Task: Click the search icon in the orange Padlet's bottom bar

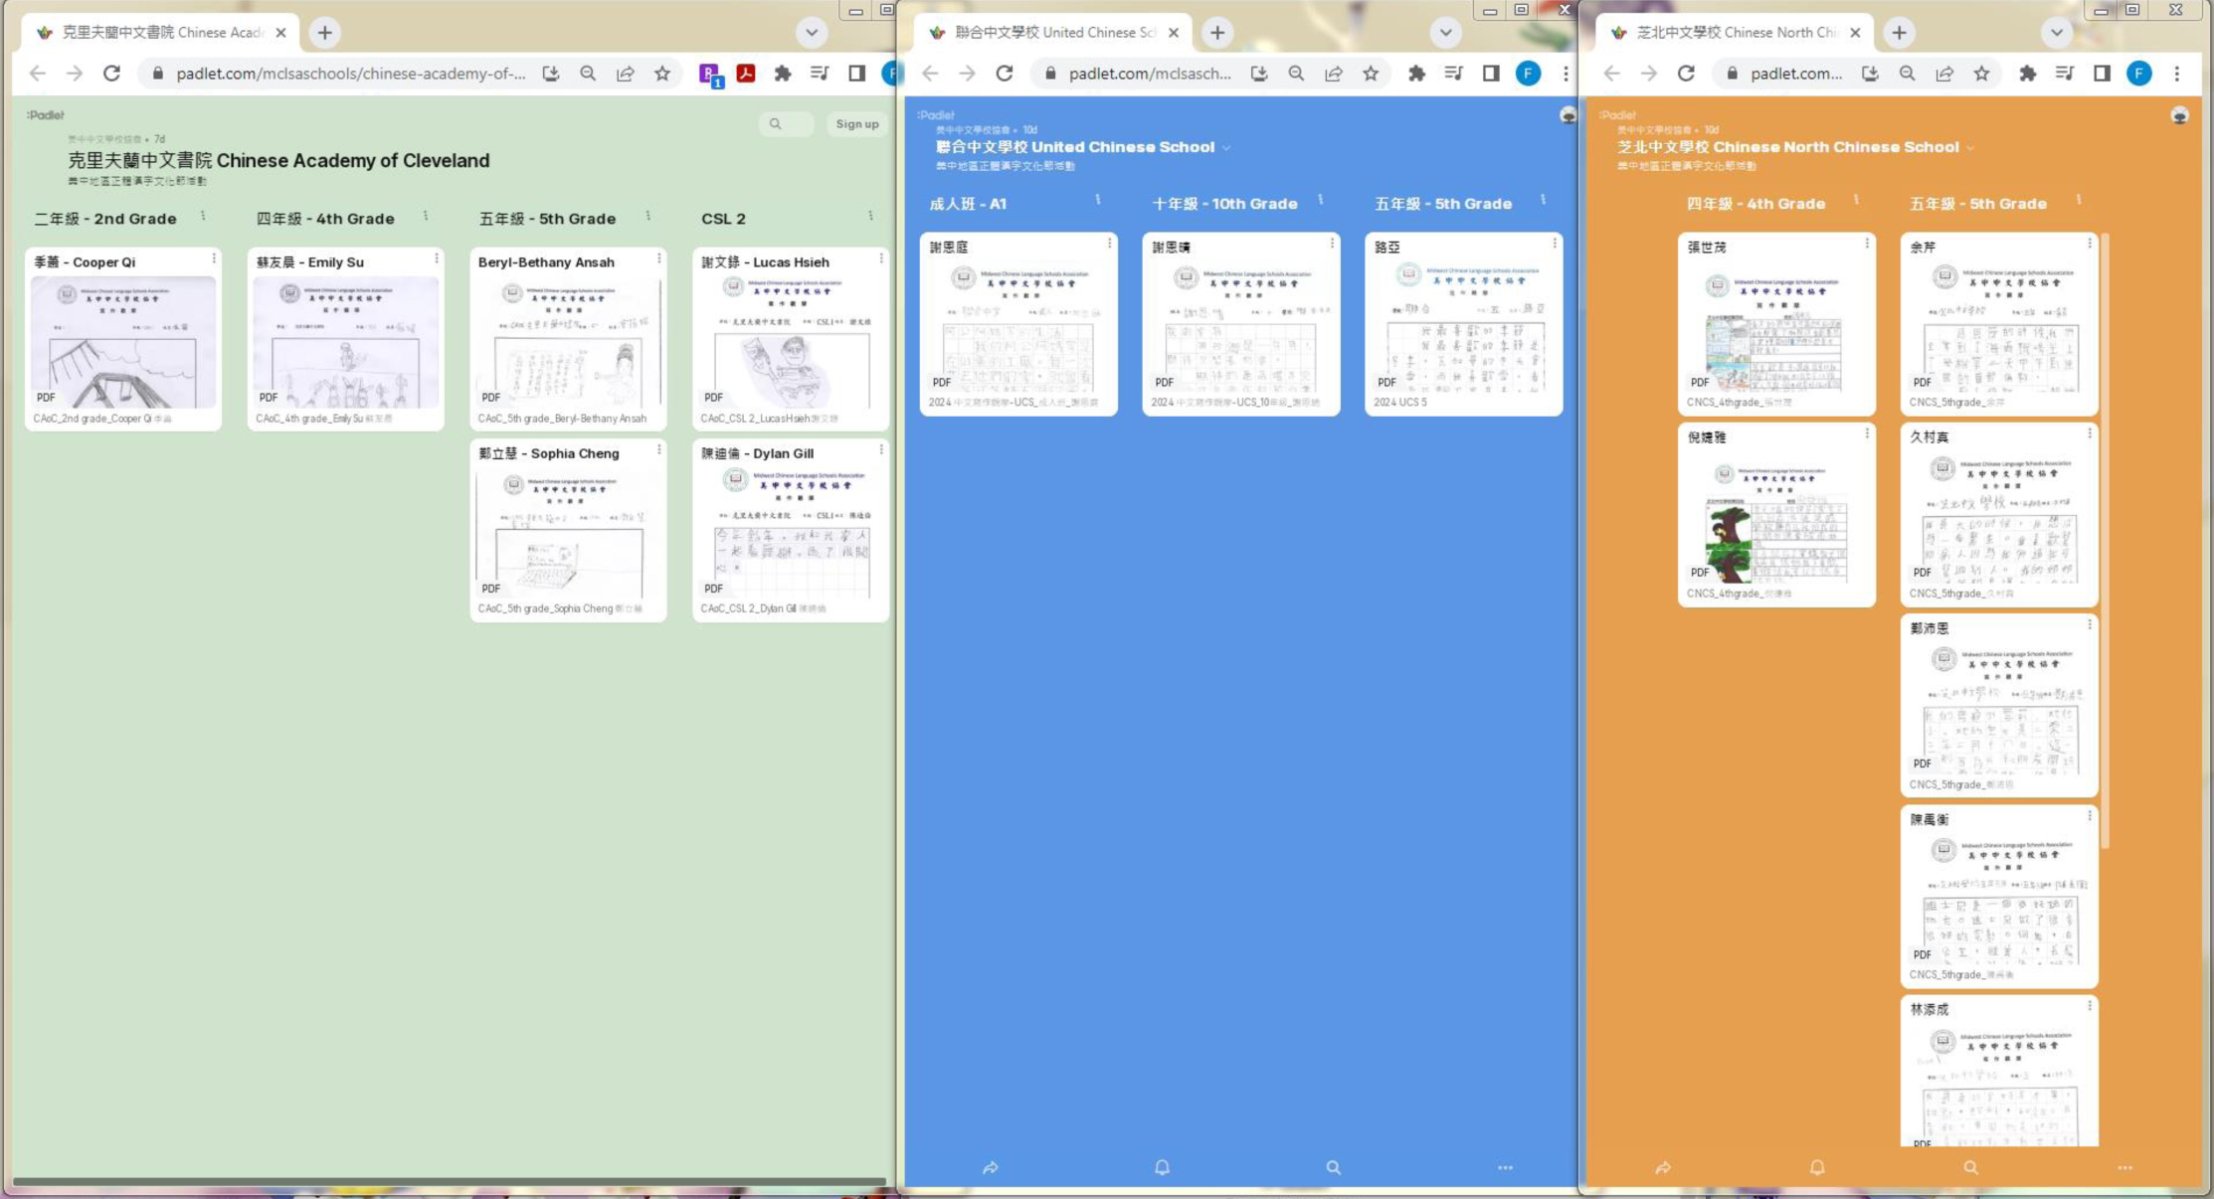Action: 1970,1168
